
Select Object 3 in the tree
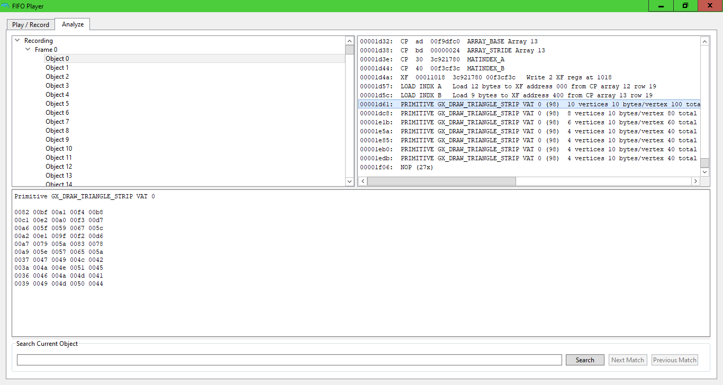(x=57, y=86)
